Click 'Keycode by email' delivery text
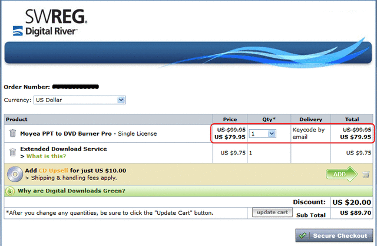This screenshot has width=377, height=246. coord(309,133)
